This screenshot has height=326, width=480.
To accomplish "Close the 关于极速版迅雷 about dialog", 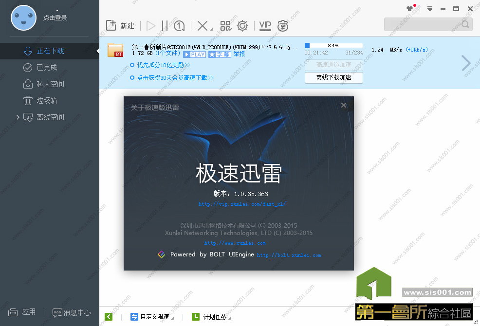I will (x=344, y=105).
